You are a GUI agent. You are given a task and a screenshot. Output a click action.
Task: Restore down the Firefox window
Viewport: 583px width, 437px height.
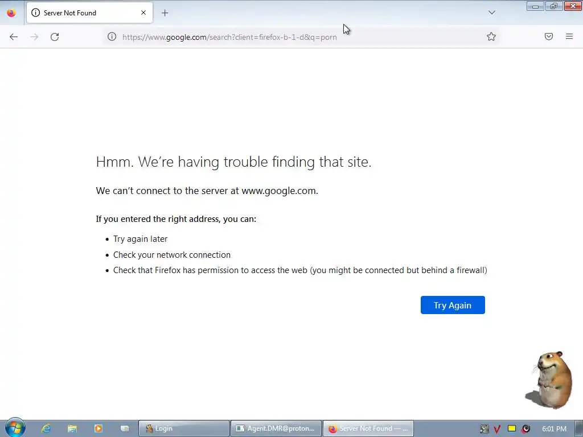click(554, 6)
